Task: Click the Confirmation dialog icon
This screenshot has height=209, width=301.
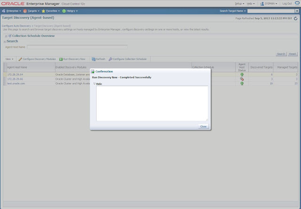Action: pos(93,72)
